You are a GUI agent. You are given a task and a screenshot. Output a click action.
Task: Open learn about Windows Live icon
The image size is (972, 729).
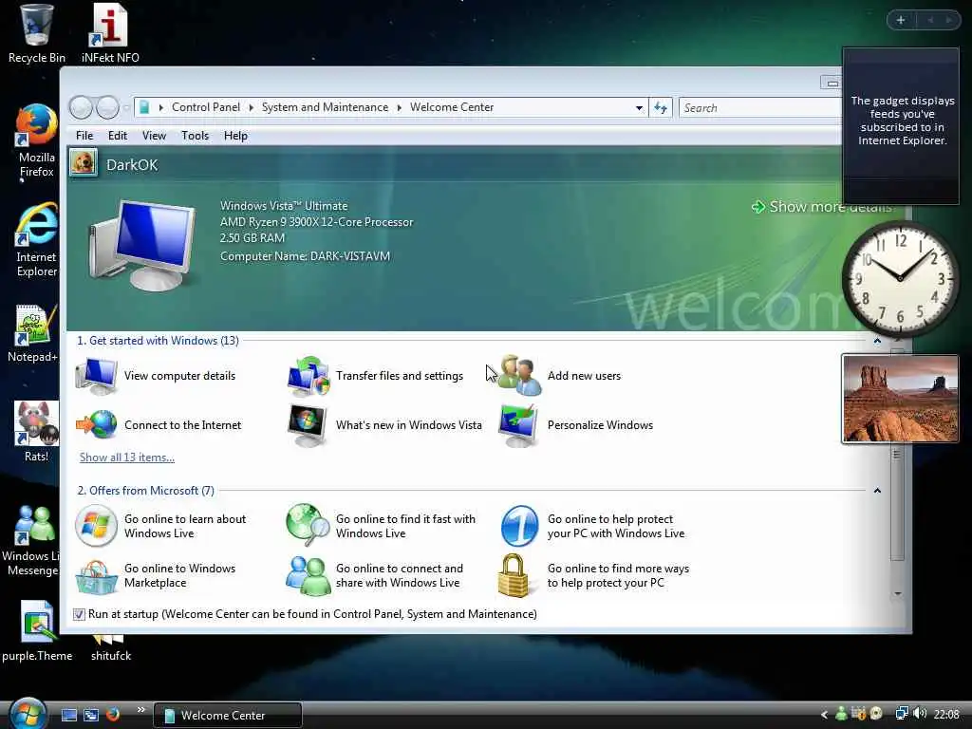point(96,526)
